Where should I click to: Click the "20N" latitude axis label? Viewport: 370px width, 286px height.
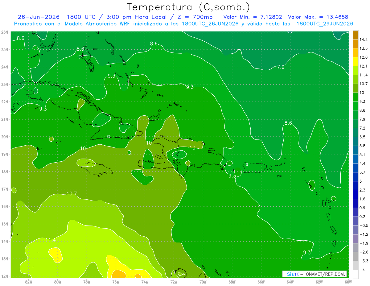pos(5,137)
